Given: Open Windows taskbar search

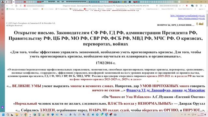Looking at the screenshot, I should (x=8, y=115).
